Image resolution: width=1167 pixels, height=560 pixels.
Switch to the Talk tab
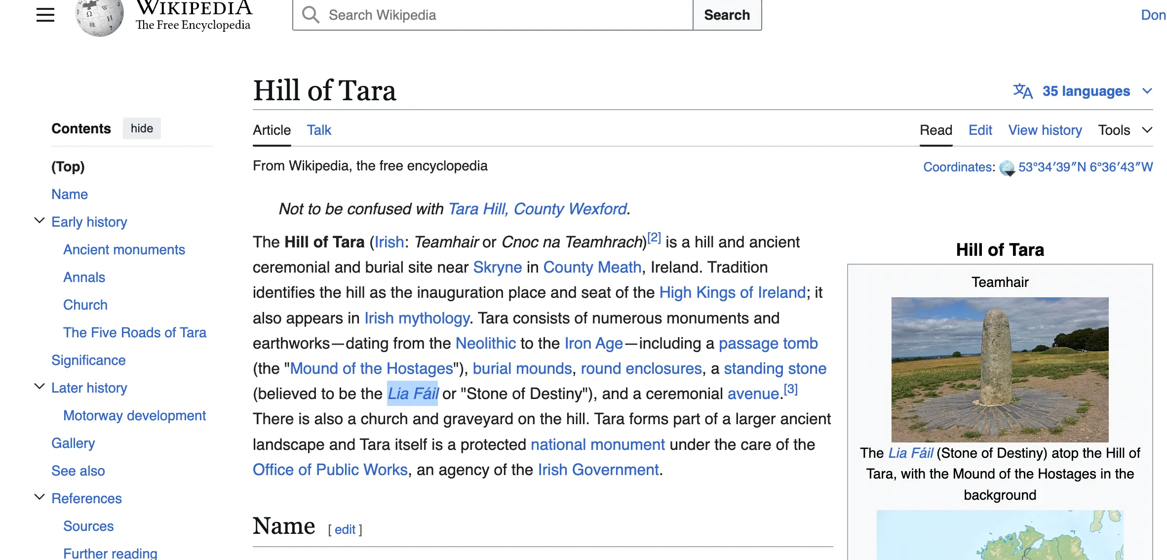[319, 130]
